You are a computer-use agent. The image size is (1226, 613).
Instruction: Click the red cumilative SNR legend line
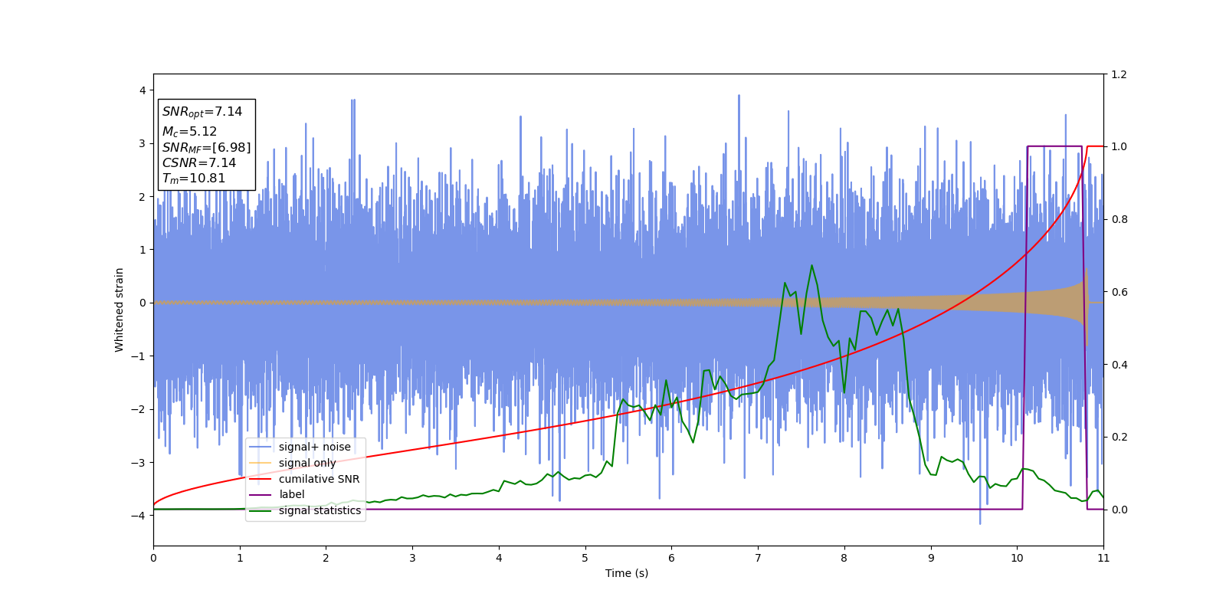[x=261, y=479]
